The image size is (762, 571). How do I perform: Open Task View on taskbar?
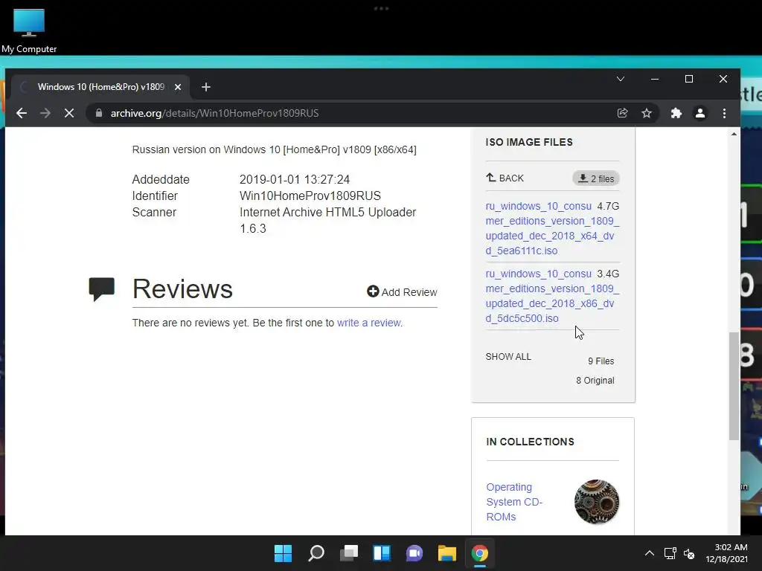[349, 553]
